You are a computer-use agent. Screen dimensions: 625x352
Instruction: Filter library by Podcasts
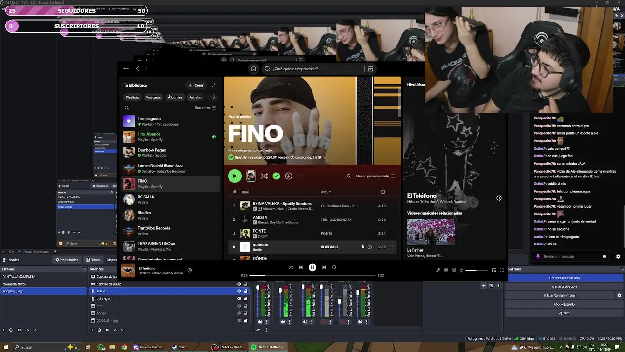[x=153, y=97]
